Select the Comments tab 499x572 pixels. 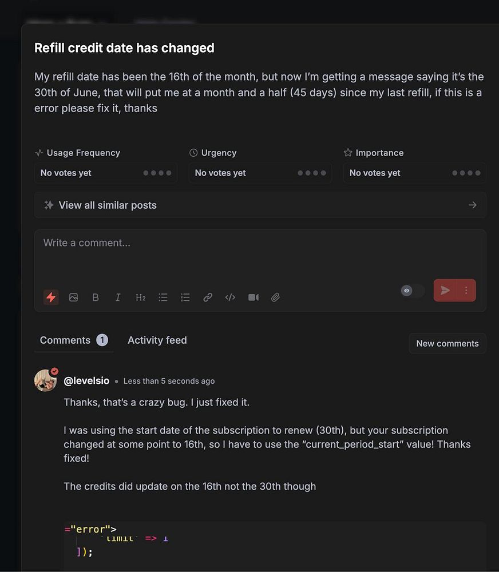pyautogui.click(x=65, y=340)
